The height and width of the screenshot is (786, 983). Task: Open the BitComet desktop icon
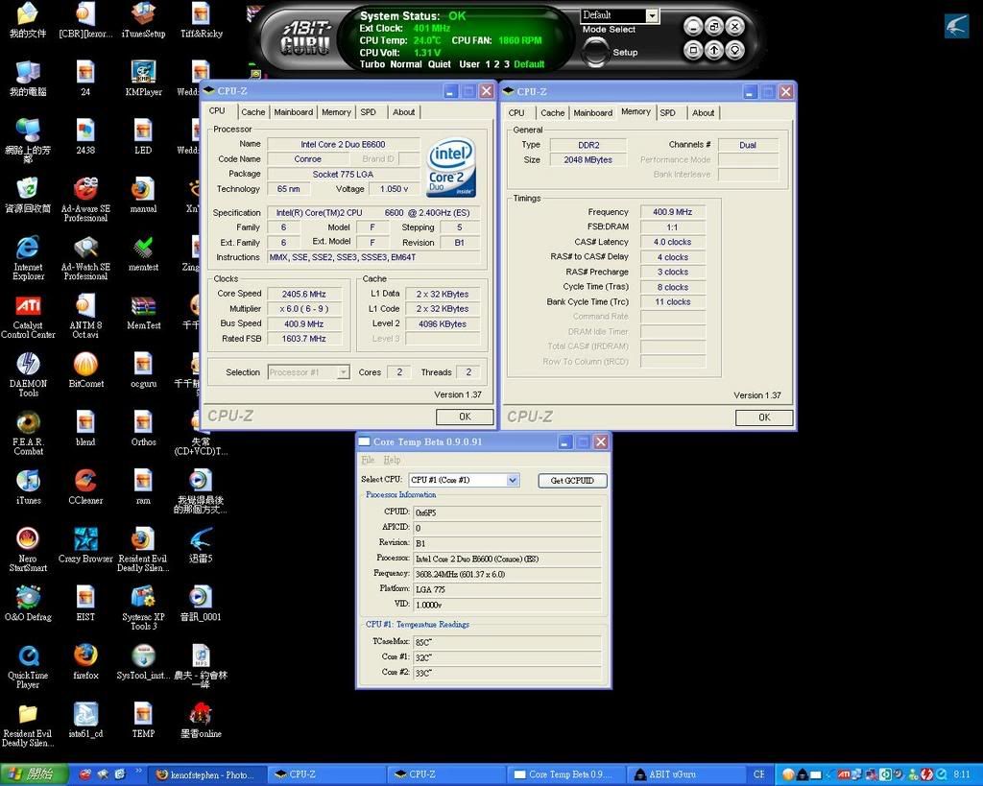coord(85,369)
